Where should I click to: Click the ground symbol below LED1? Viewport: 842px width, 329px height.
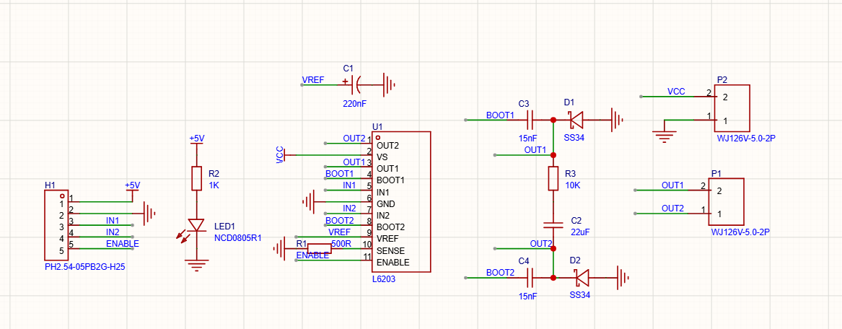click(x=196, y=266)
